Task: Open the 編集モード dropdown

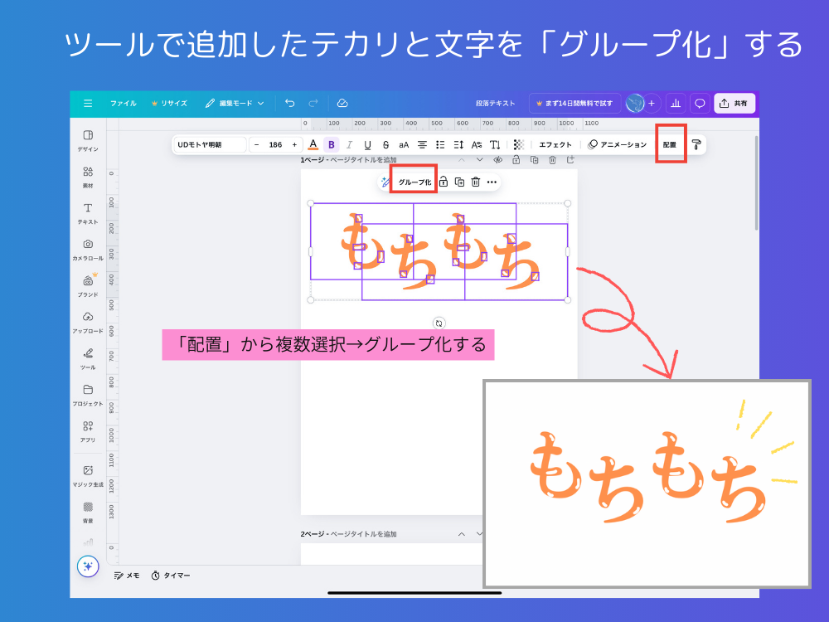Action: pyautogui.click(x=235, y=103)
